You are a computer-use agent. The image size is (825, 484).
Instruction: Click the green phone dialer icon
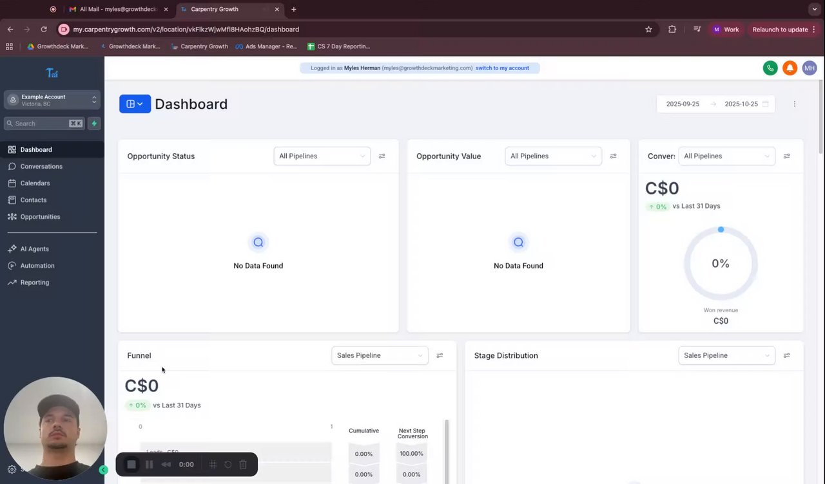[x=770, y=68]
